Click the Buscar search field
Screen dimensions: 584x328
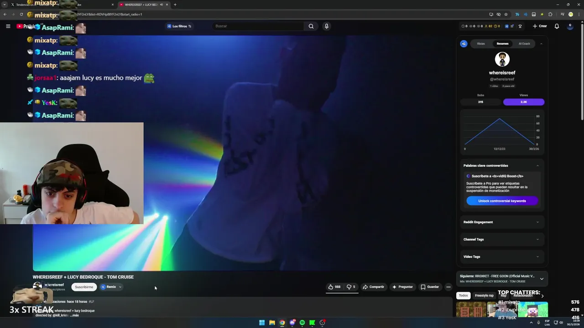coord(258,26)
